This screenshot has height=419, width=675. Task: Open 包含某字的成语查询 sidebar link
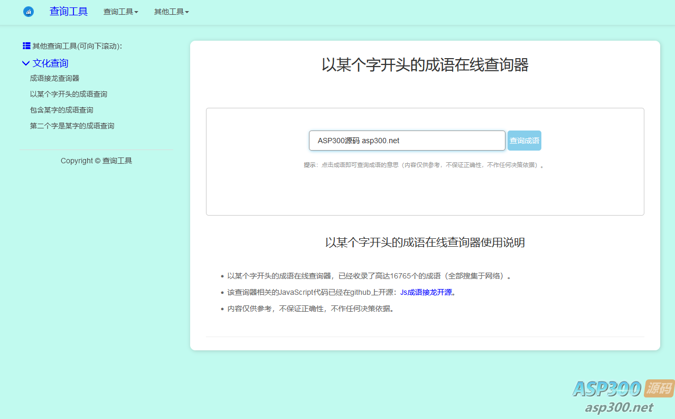pos(61,110)
